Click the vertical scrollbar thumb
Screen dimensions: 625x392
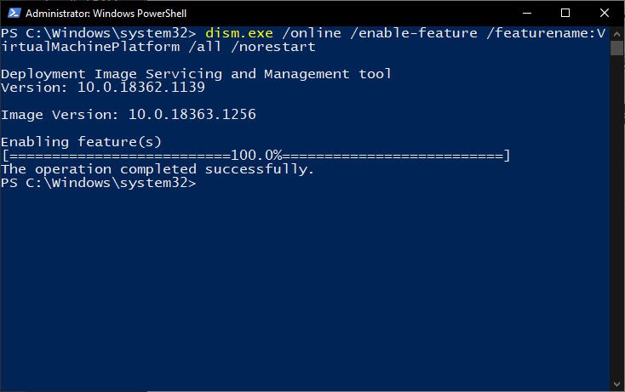[x=616, y=48]
